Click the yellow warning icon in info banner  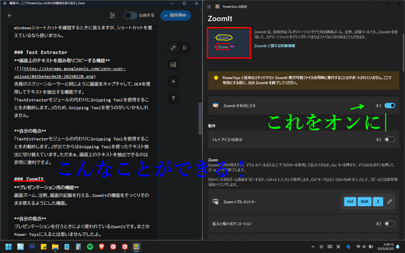point(216,78)
